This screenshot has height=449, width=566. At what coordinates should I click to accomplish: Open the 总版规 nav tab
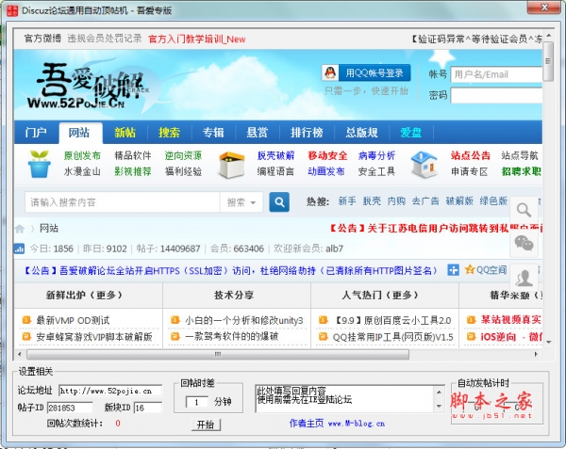361,133
